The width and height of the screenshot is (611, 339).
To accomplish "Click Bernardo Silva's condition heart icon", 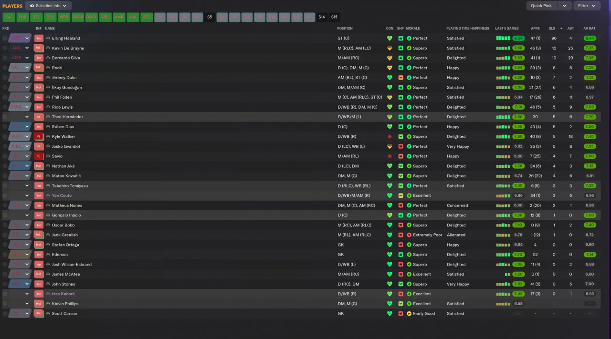I will pos(390,58).
